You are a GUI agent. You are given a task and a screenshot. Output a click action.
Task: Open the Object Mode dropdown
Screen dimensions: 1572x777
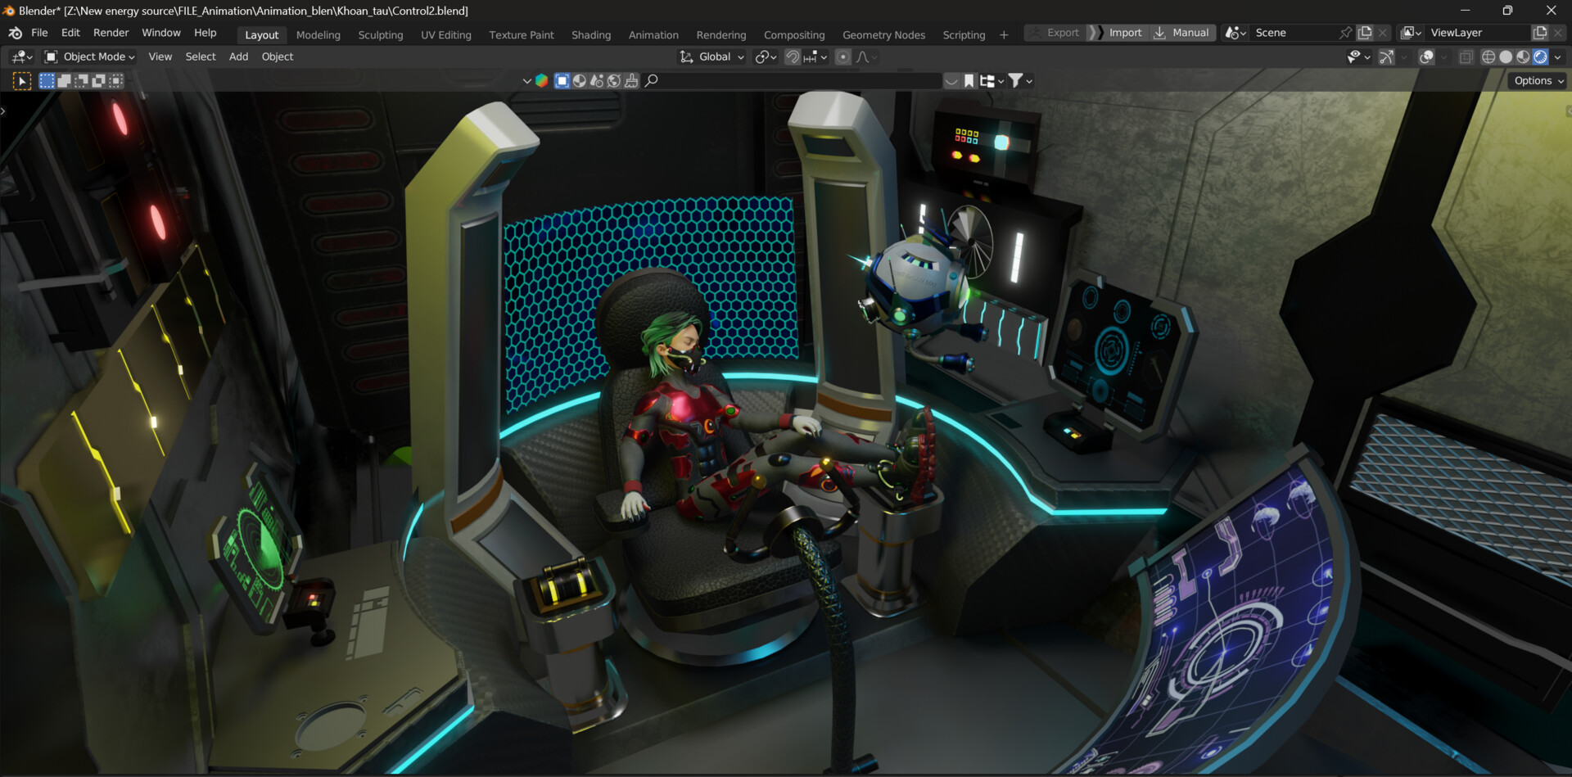coord(89,56)
